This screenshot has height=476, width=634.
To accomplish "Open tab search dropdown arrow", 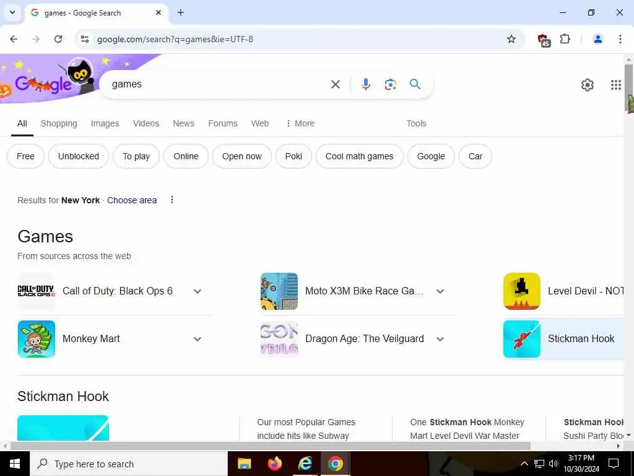I will [x=12, y=12].
